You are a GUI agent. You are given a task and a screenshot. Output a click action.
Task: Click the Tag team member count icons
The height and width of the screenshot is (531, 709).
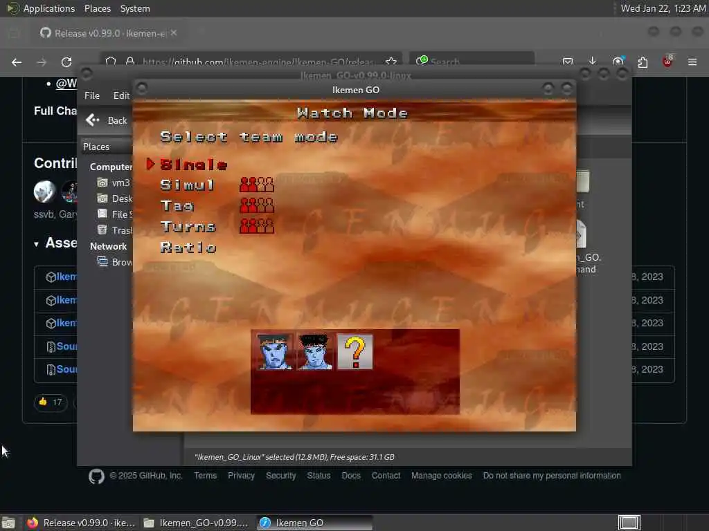tap(257, 205)
